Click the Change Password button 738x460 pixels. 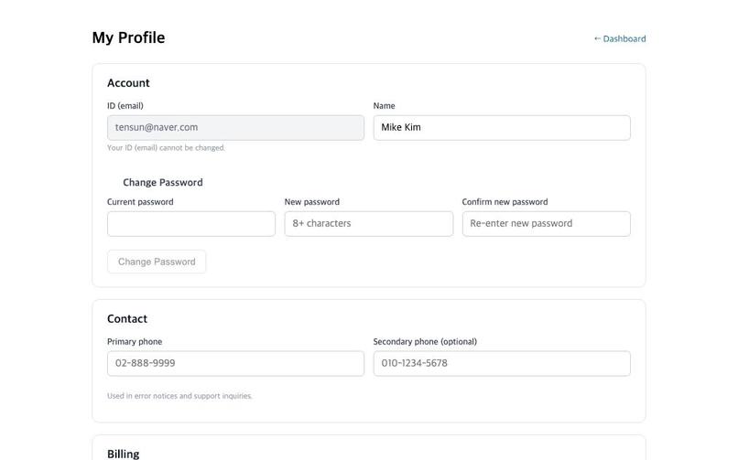[157, 262]
